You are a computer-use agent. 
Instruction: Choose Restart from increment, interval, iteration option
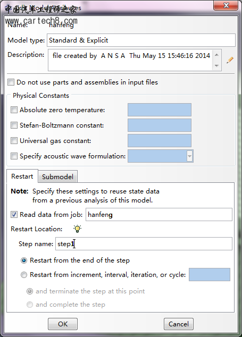(23, 275)
